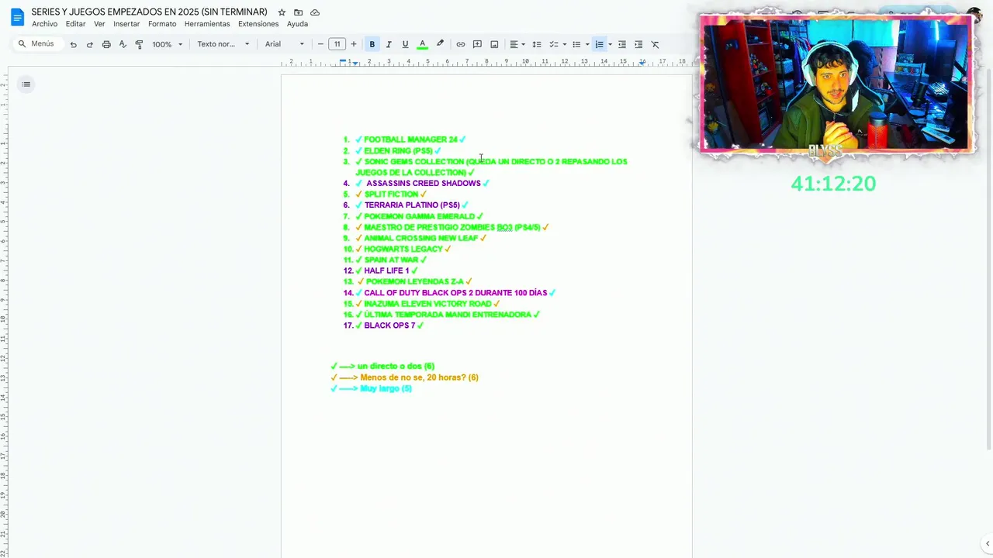Image resolution: width=993 pixels, height=558 pixels.
Task: Open spelling and grammar check
Action: click(x=123, y=44)
